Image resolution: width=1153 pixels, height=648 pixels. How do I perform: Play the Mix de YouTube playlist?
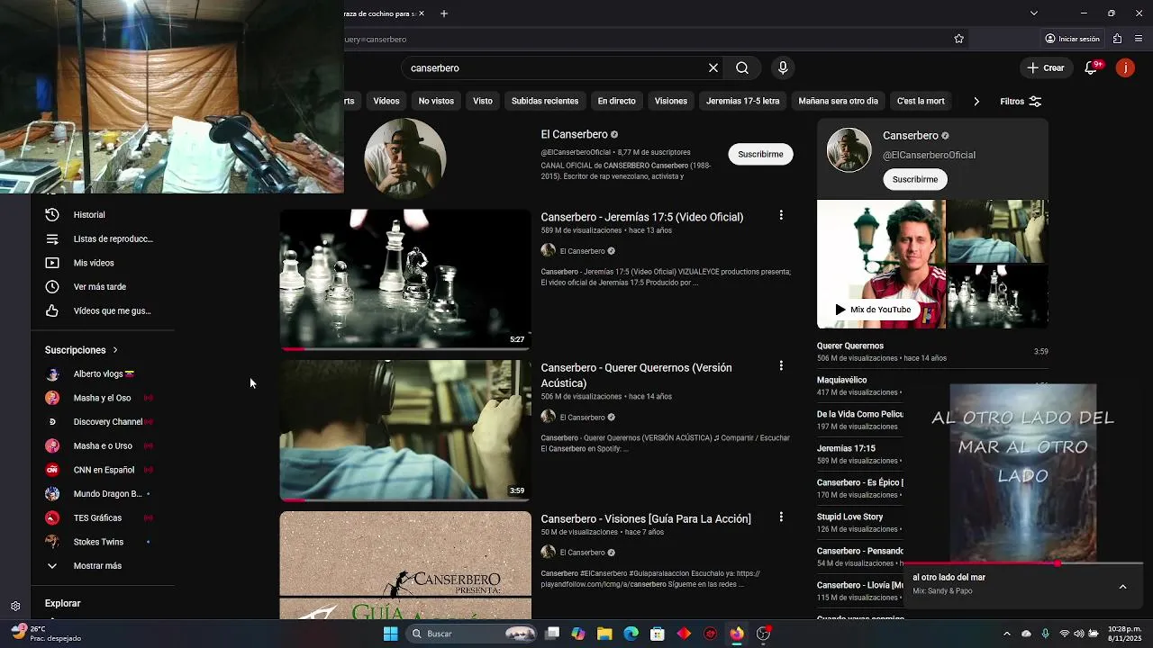872,310
